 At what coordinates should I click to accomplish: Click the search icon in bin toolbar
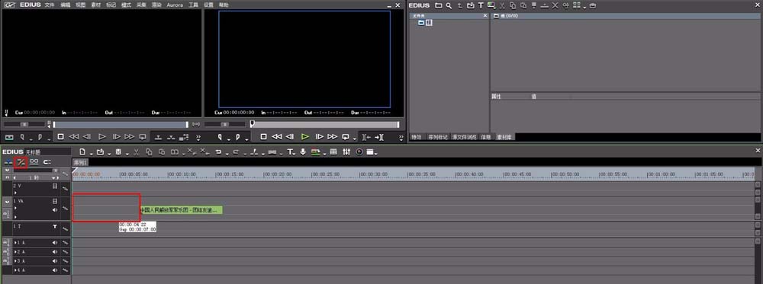click(449, 5)
